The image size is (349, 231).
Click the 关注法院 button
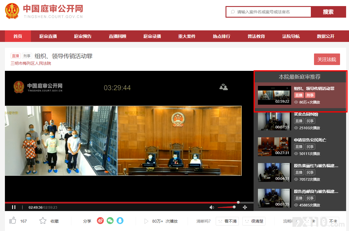(x=327, y=59)
